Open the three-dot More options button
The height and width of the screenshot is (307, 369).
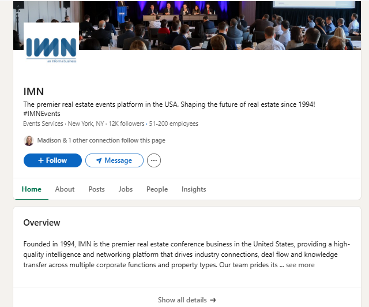point(154,160)
